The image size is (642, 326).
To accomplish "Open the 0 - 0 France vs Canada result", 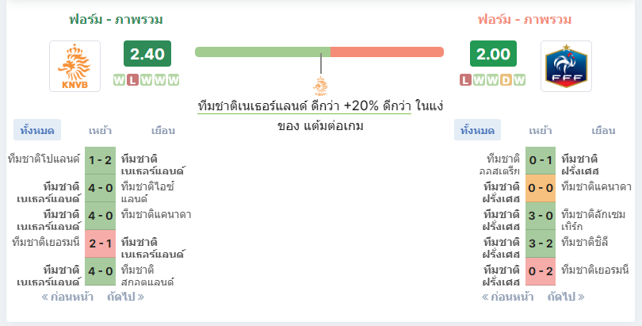I will tap(541, 188).
